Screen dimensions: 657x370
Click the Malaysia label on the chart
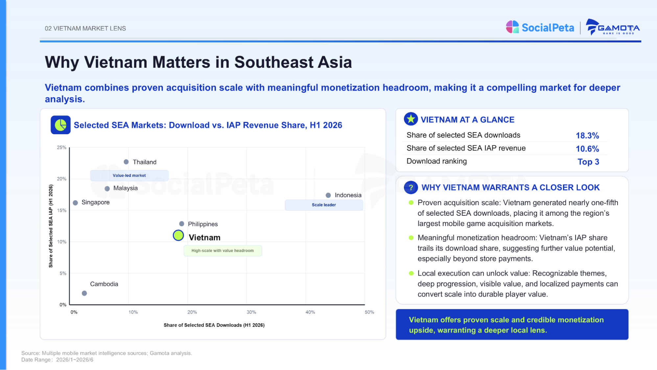click(126, 188)
